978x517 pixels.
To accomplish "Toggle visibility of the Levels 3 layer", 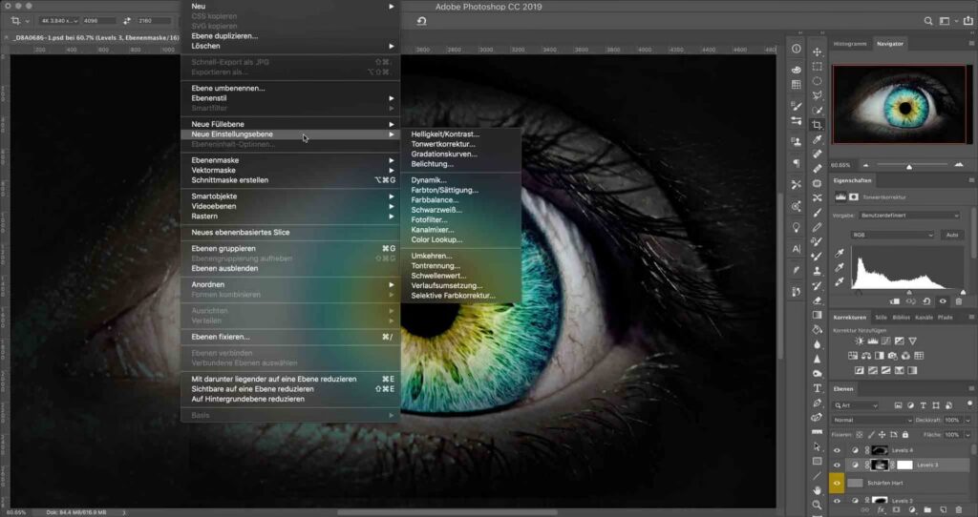I will coord(838,465).
